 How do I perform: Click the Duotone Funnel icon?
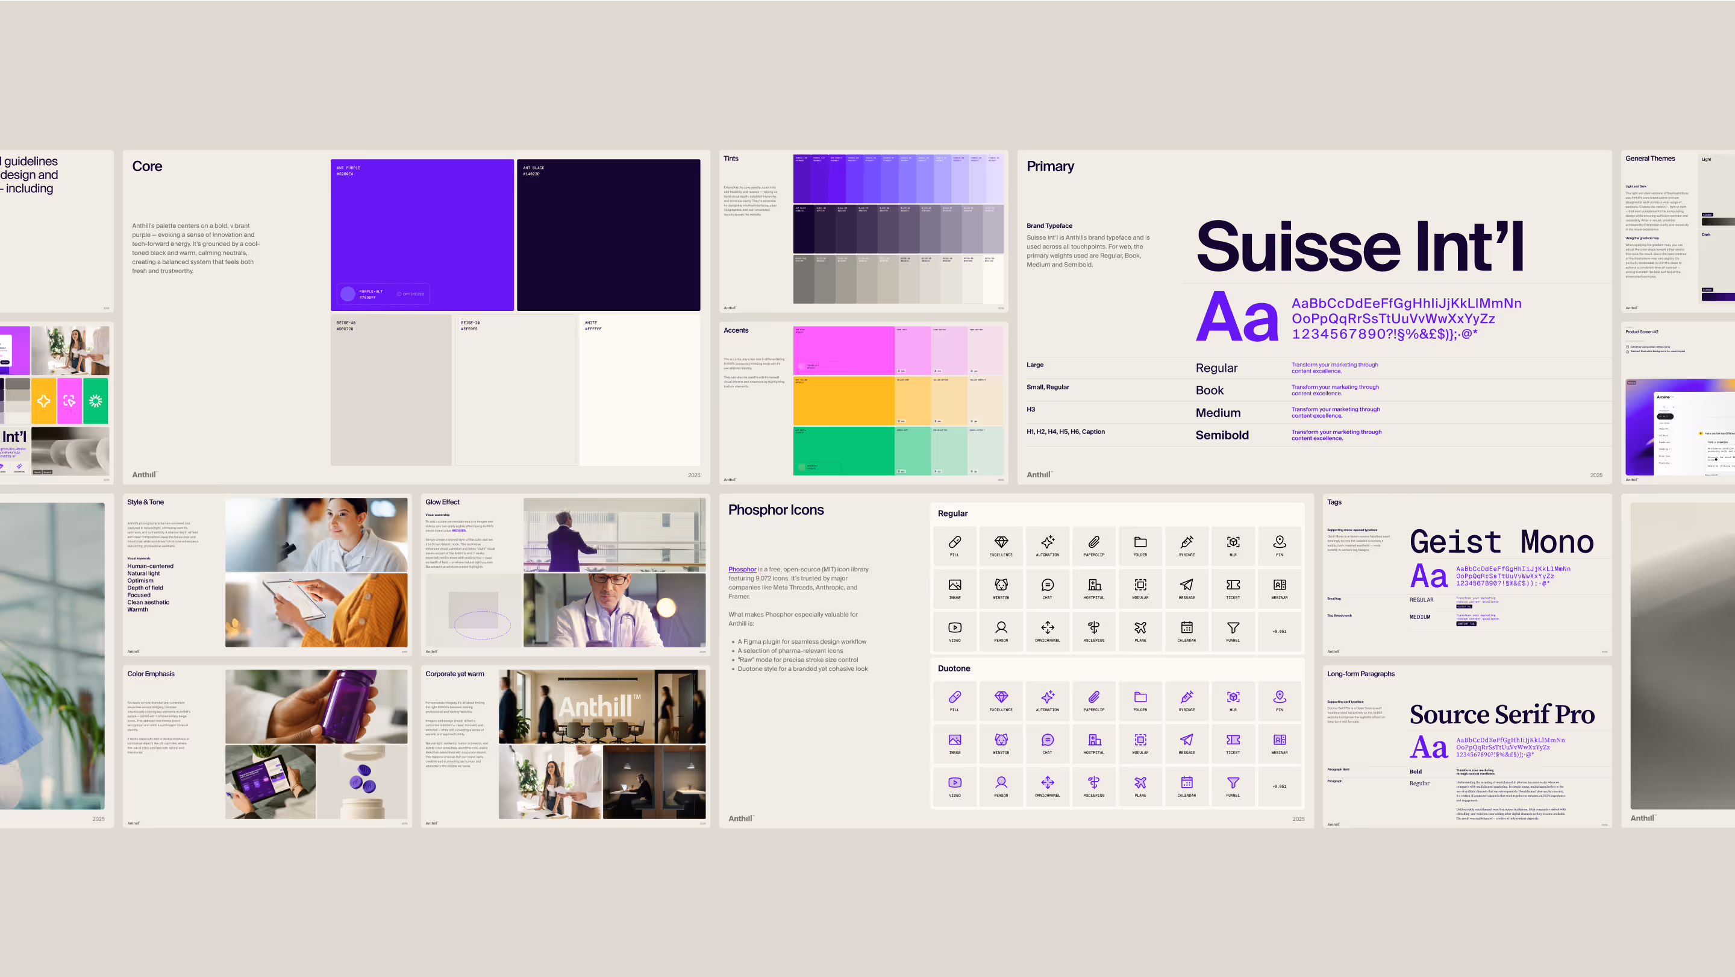(x=1233, y=782)
